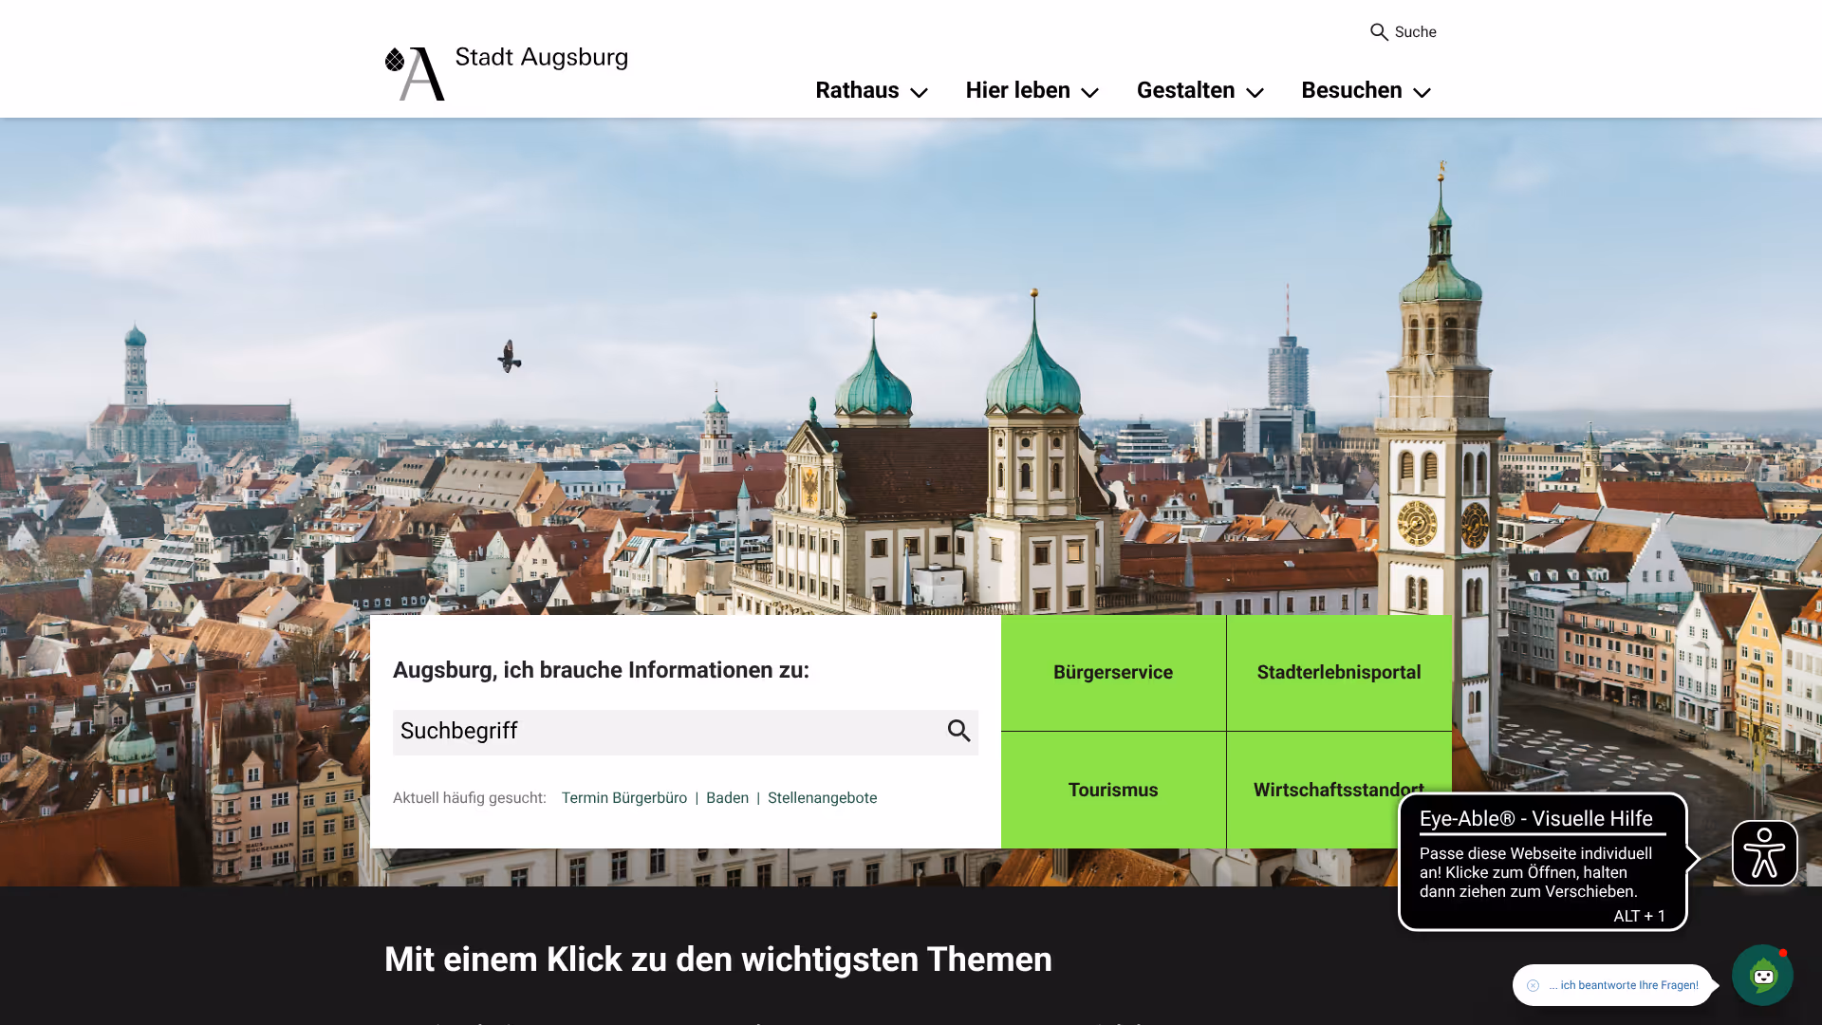
Task: Select the green Wirtschaftsstandort tile
Action: (1338, 790)
